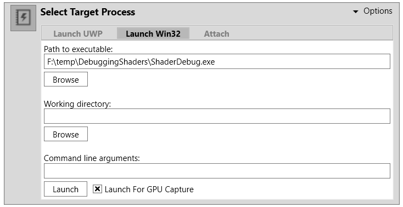
Task: Click the target process chip icon
Action: [24, 18]
